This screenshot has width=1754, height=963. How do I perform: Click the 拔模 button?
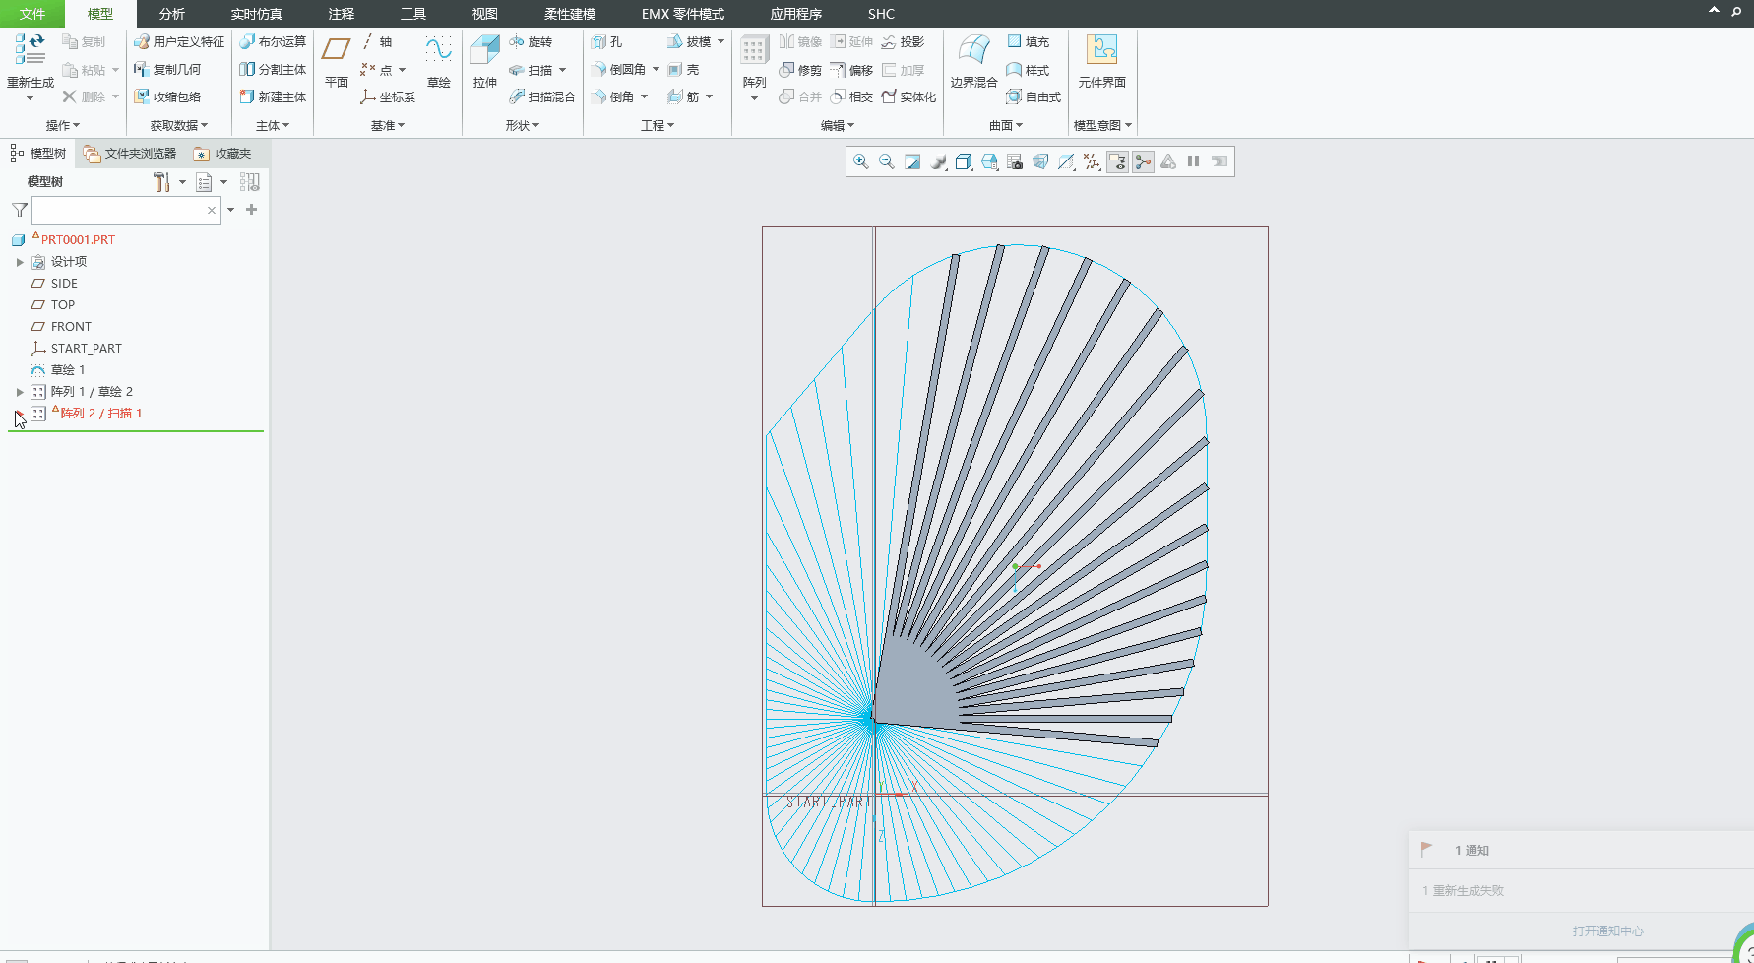689,42
